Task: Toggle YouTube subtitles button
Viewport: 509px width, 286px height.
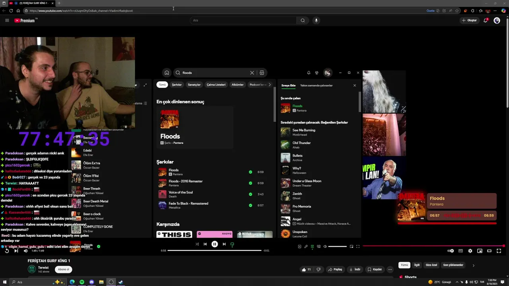Action: click(460, 251)
